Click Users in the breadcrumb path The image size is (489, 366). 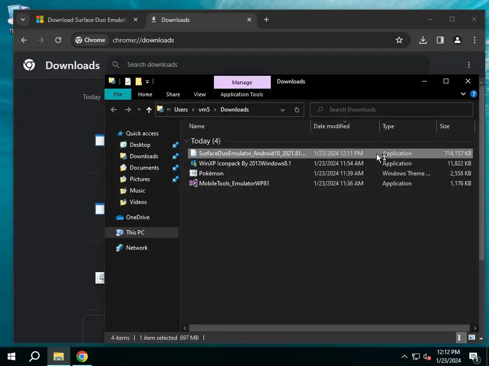tap(181, 110)
